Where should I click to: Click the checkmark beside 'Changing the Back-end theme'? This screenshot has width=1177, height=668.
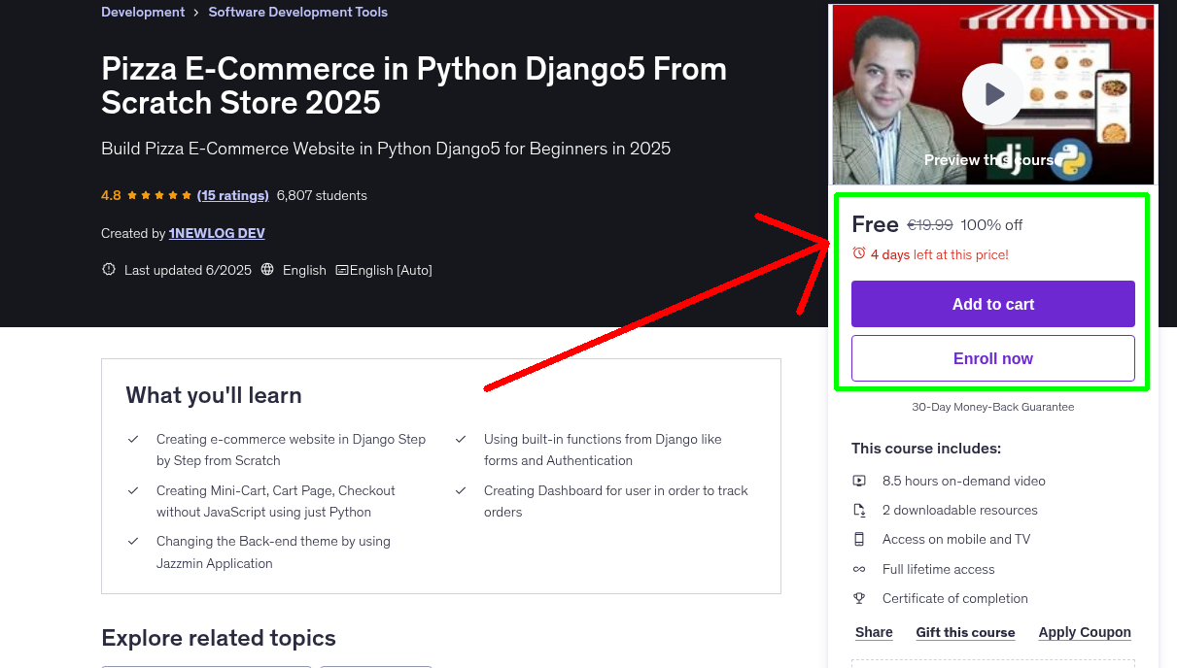point(133,541)
